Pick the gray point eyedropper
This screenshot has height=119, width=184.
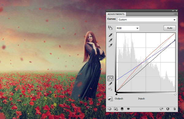pos(110,40)
